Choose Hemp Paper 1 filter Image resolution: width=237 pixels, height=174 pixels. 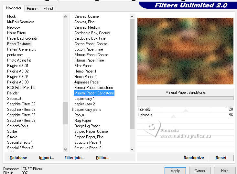point(85,71)
